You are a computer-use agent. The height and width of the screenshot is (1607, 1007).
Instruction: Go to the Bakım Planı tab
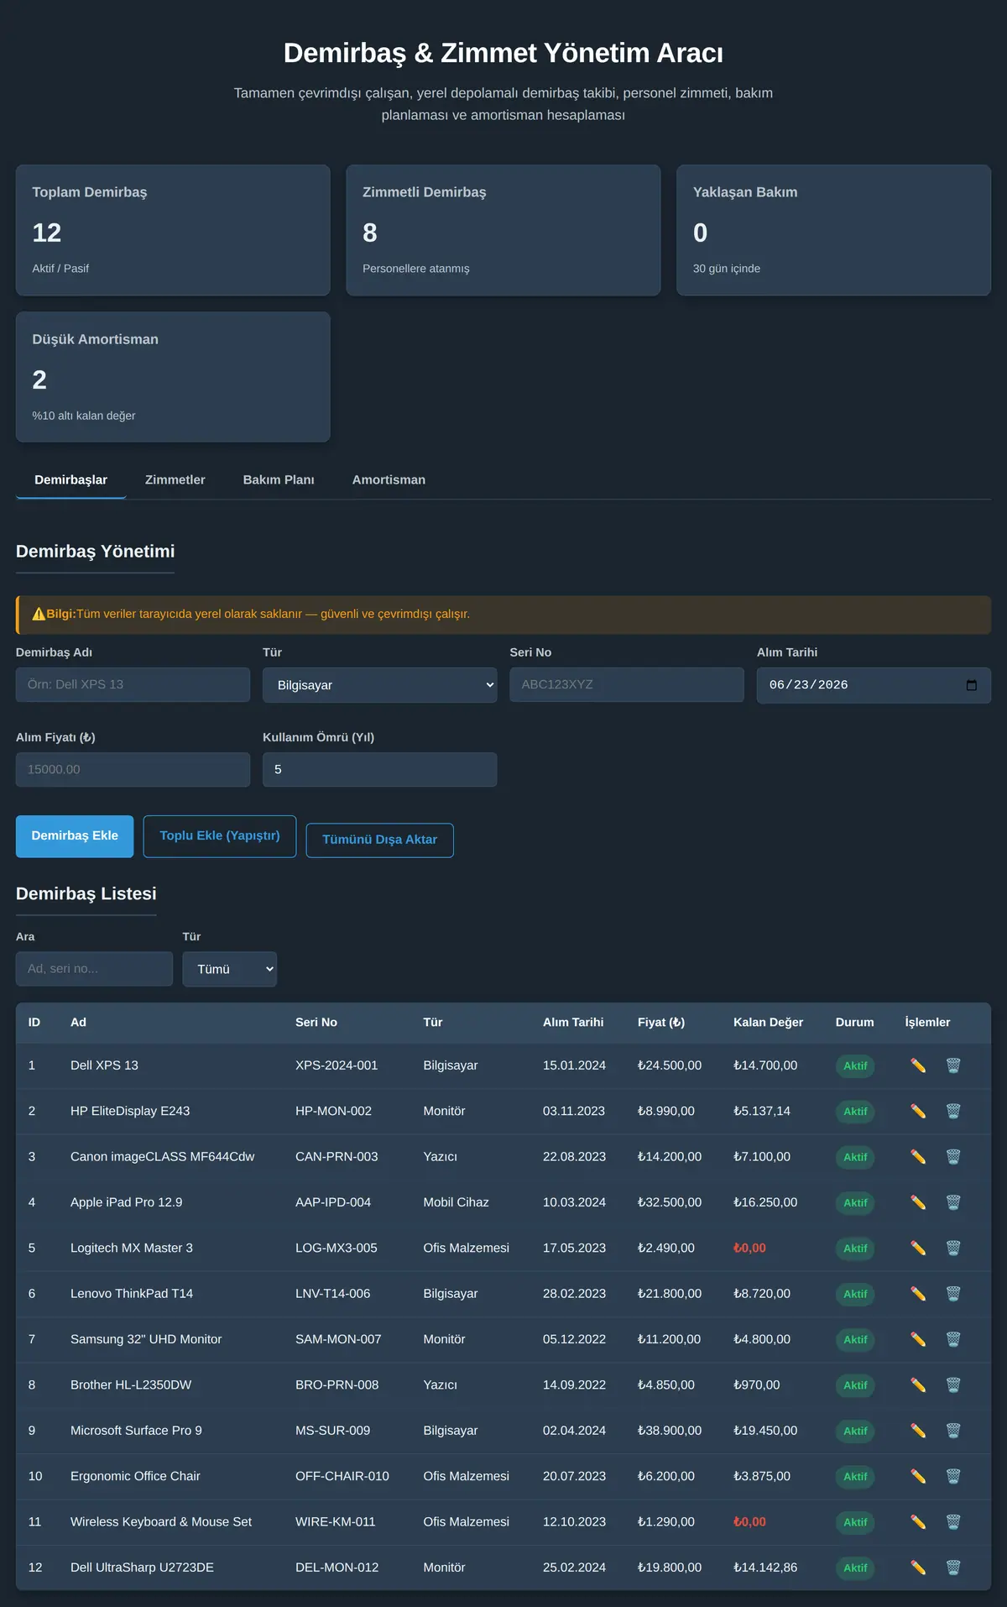pos(279,480)
